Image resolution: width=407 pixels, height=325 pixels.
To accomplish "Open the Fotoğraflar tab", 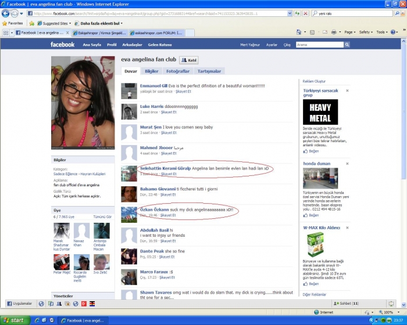I will pyautogui.click(x=178, y=71).
